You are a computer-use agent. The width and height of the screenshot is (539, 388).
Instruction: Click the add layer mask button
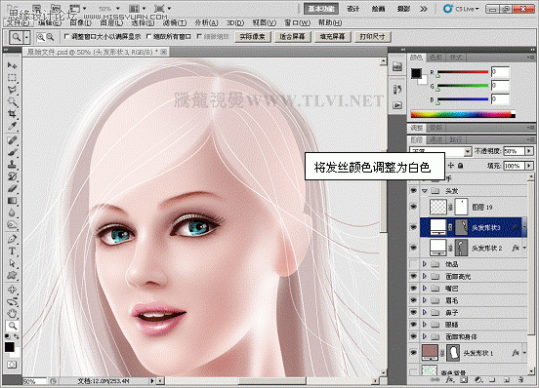(x=464, y=380)
